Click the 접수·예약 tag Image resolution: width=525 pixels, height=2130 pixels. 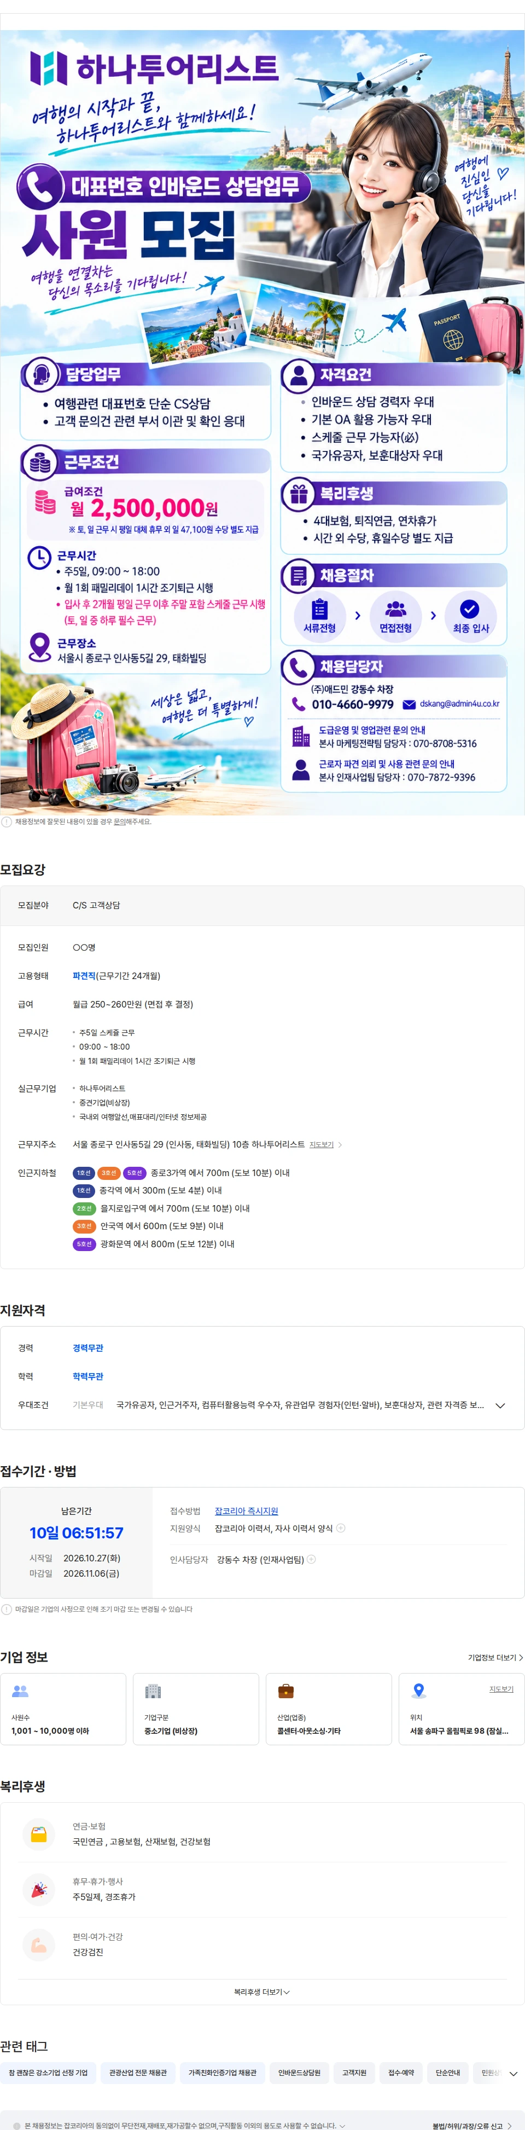pos(401,2072)
